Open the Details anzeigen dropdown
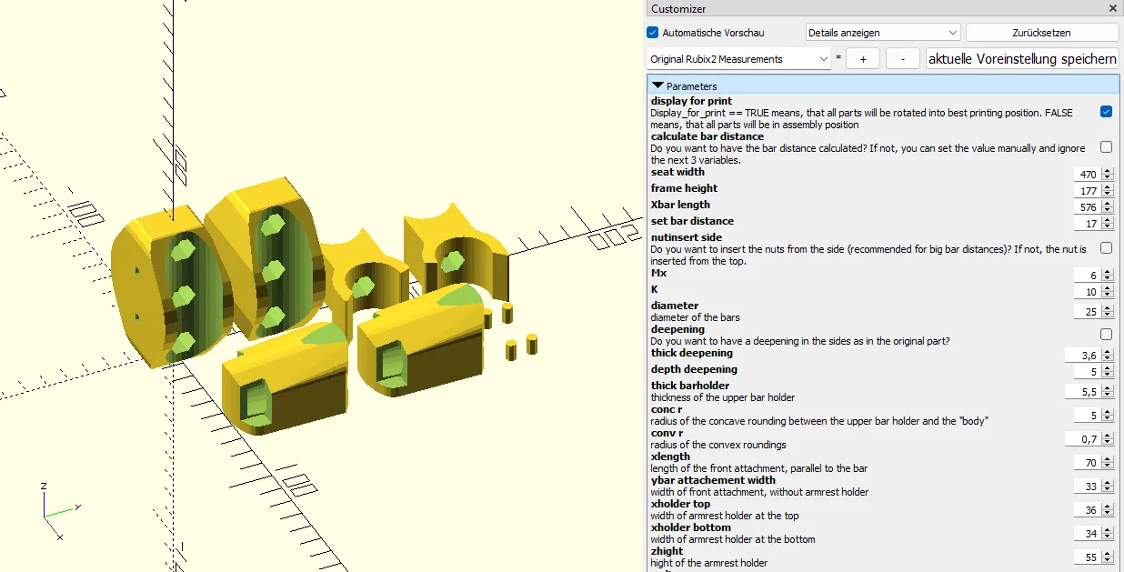Image resolution: width=1124 pixels, height=572 pixels. (882, 33)
